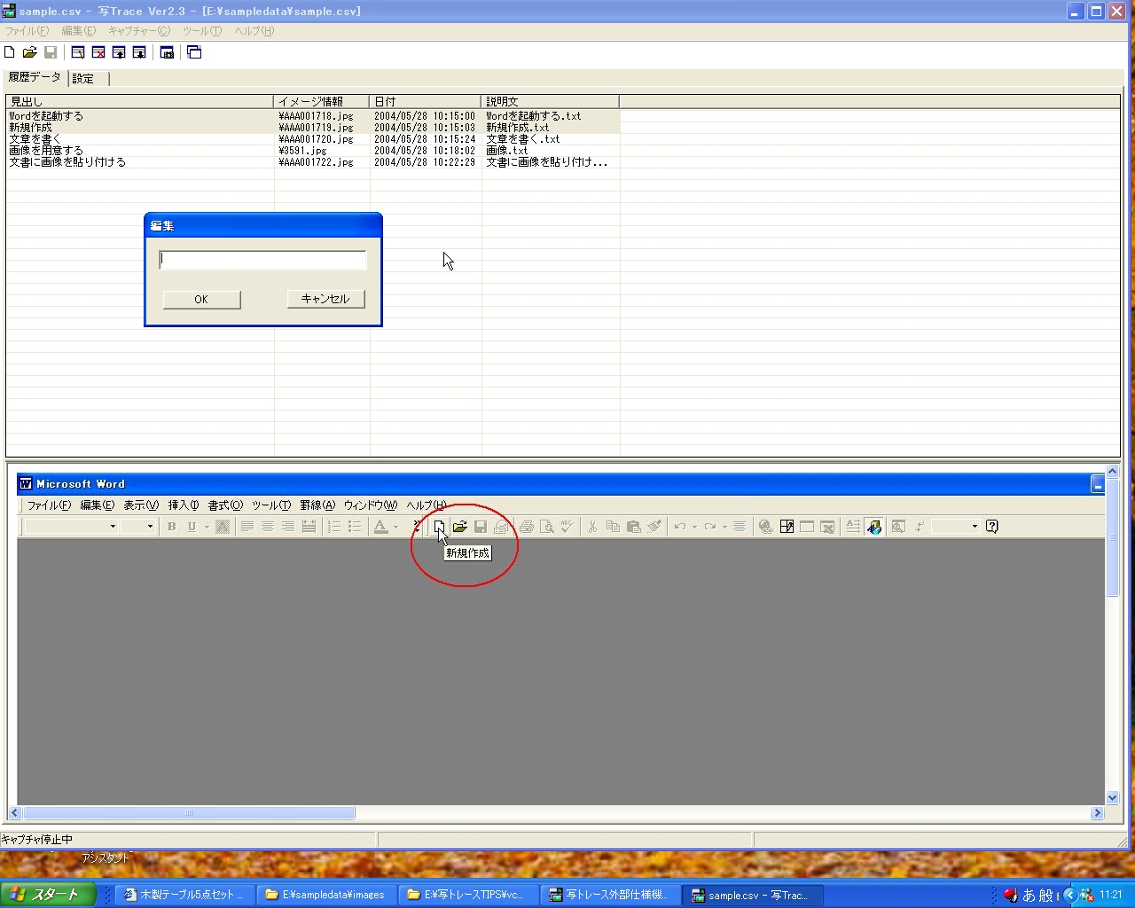
Task: Click the overlapping windows icon in toolbar
Action: 194,52
